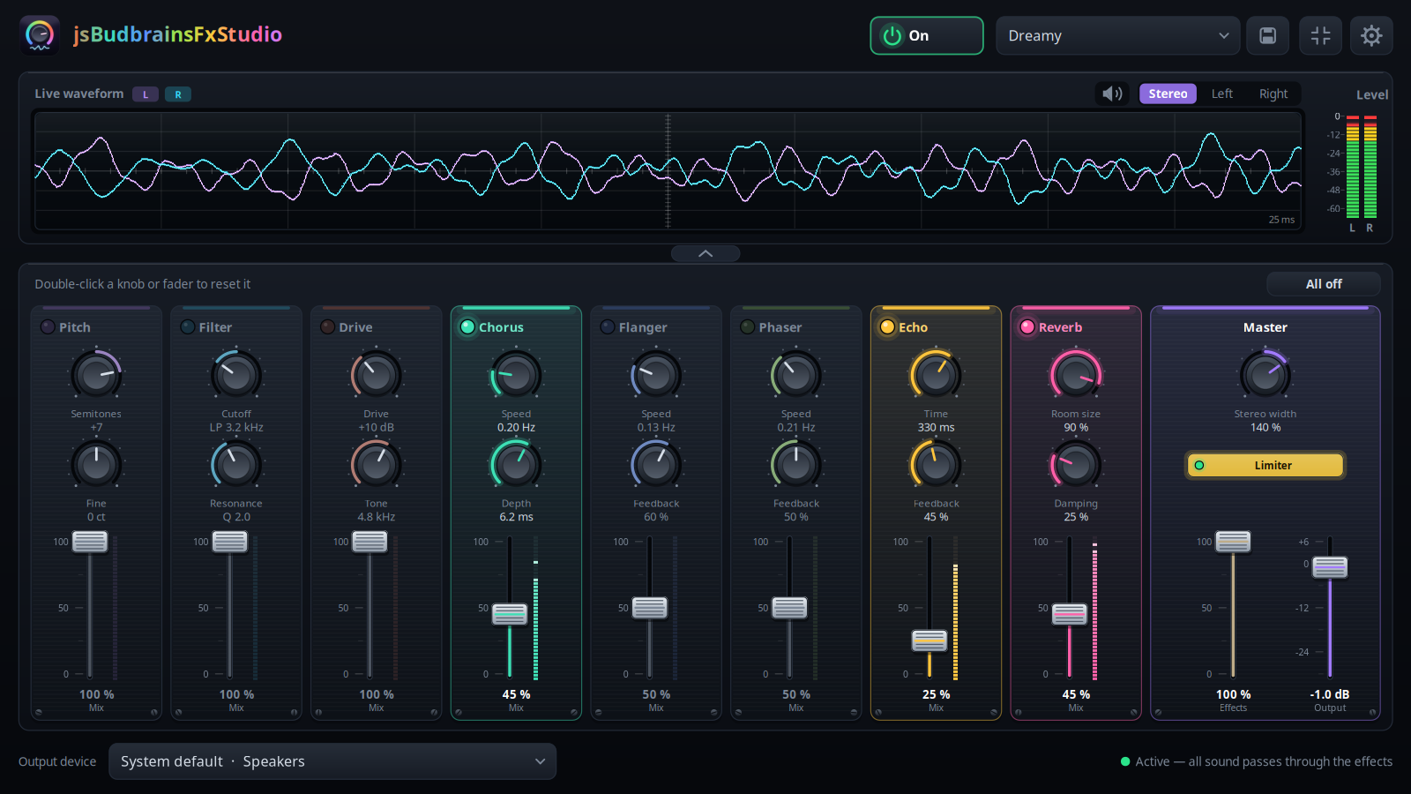Click the Echo Time knob
Screen dimensions: 1411x794
click(x=936, y=374)
